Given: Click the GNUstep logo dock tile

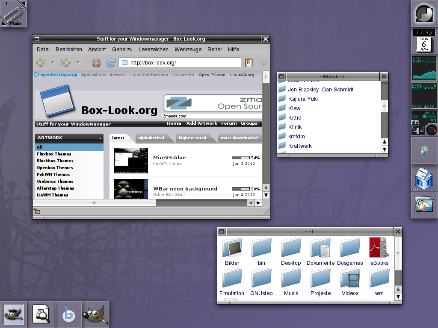Looking at the screenshot, I should pos(424,13).
